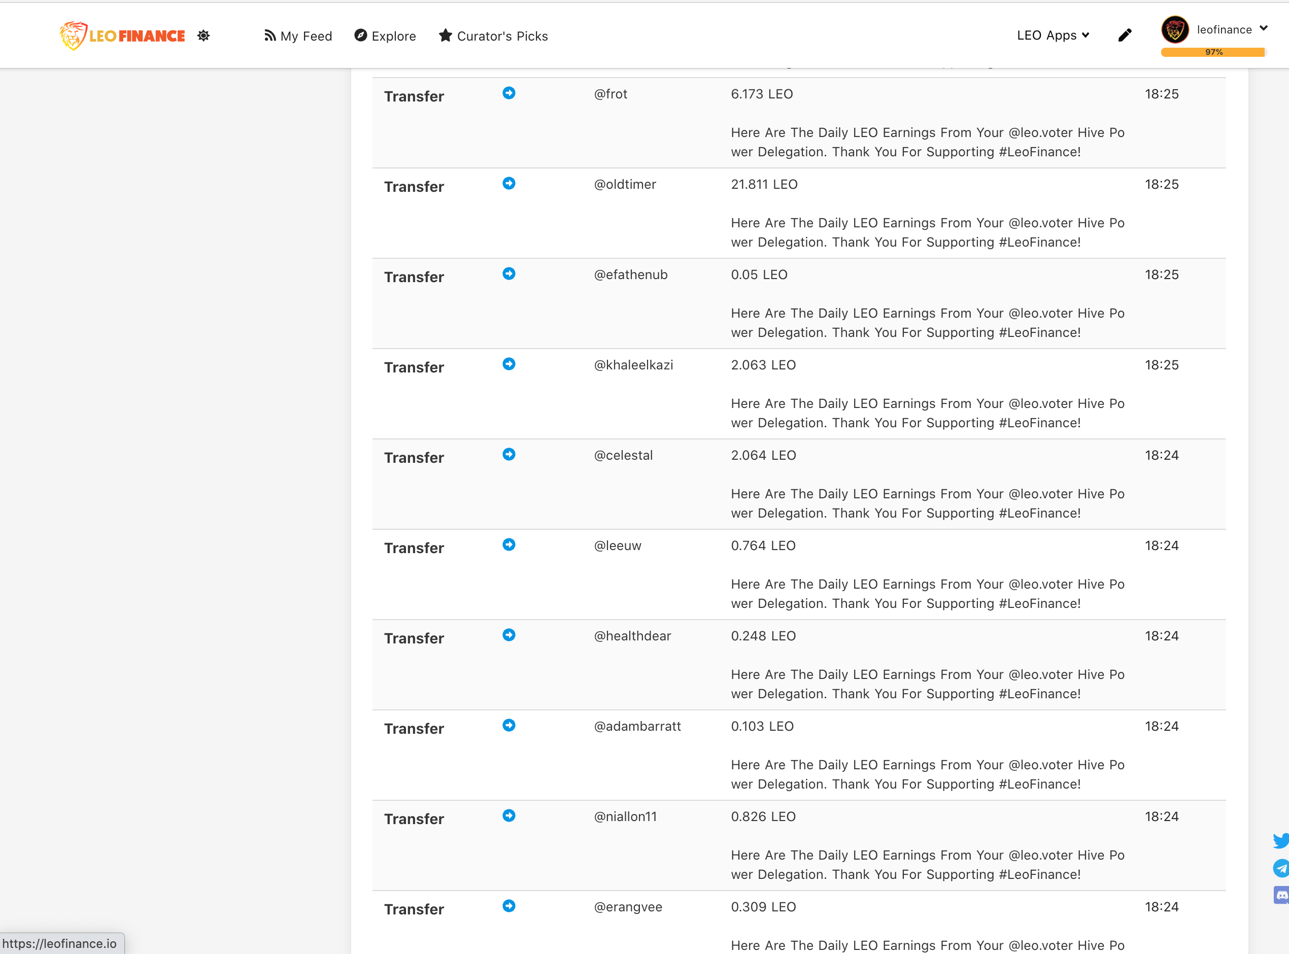The width and height of the screenshot is (1289, 954).
Task: Open the @frot account link
Action: pos(610,94)
